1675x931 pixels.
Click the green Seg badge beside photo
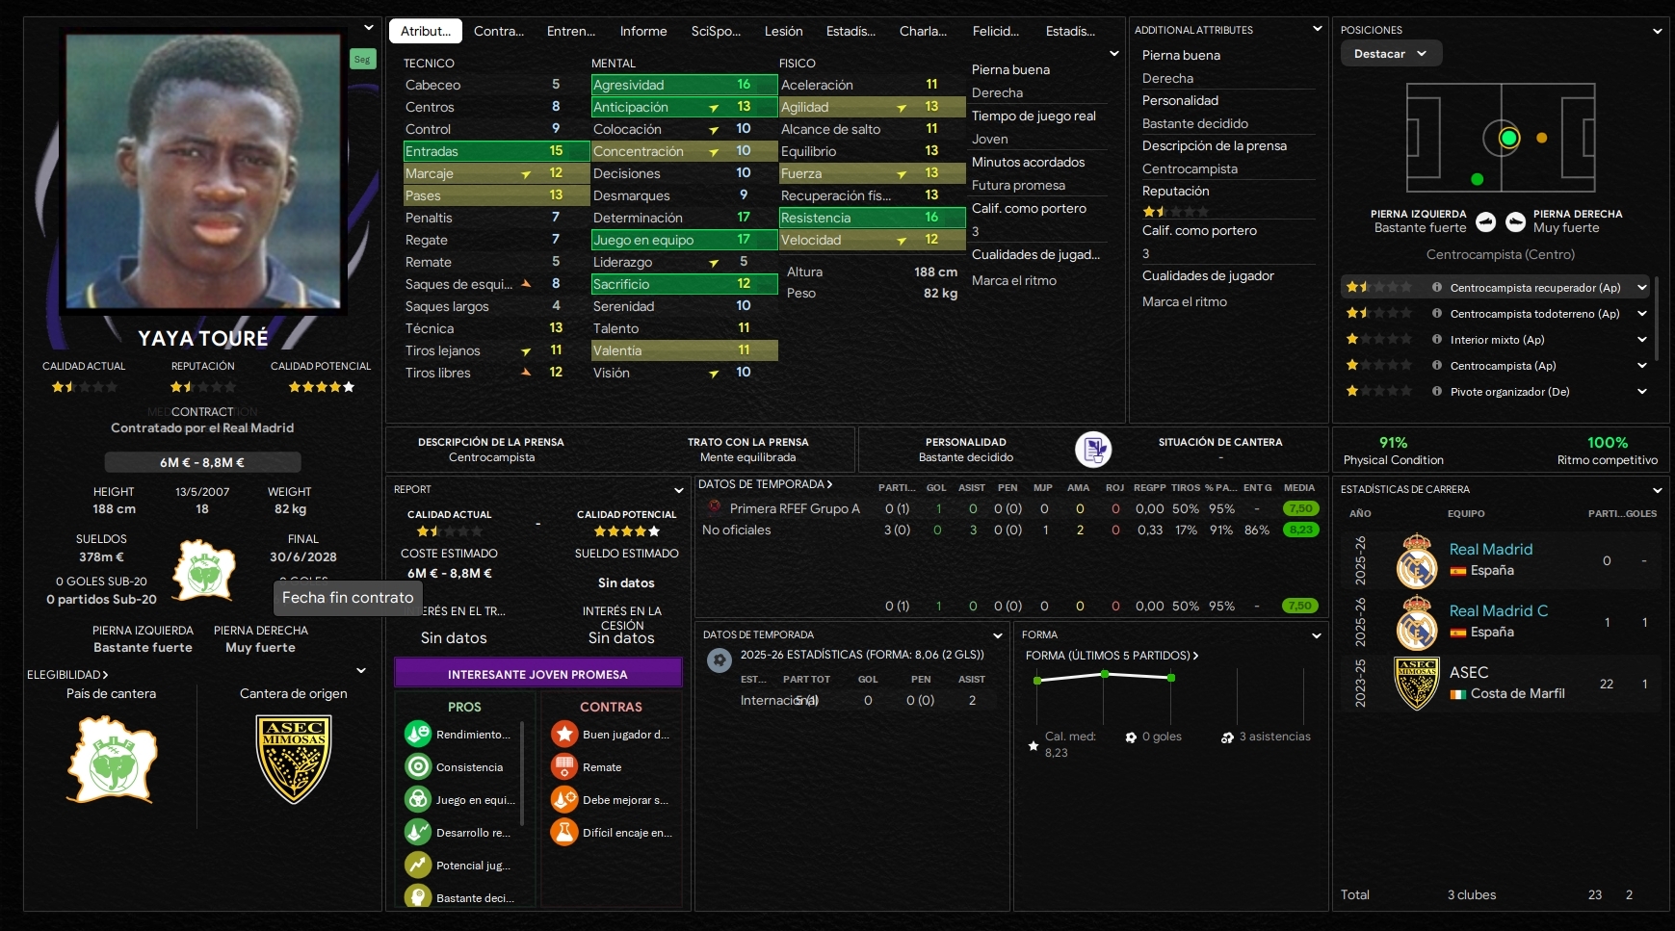tap(362, 60)
